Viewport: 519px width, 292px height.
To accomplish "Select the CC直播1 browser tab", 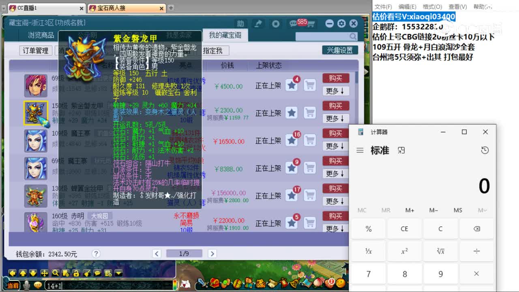I will tap(47, 8).
